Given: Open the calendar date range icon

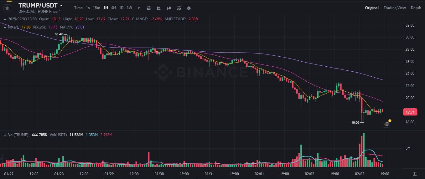Looking at the screenshot, I should tap(149, 8).
